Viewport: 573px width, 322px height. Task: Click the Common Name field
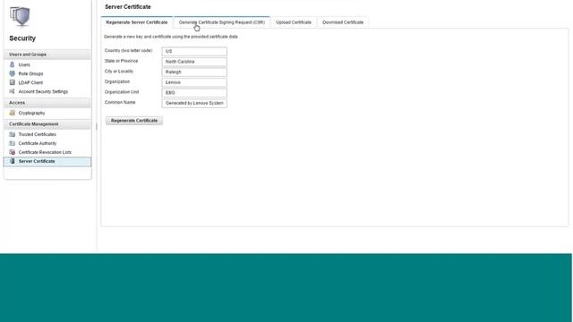[x=194, y=103]
